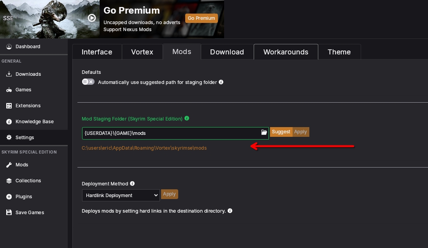
Task: Open Knowledge Base from sidebar
Action: pyautogui.click(x=34, y=122)
